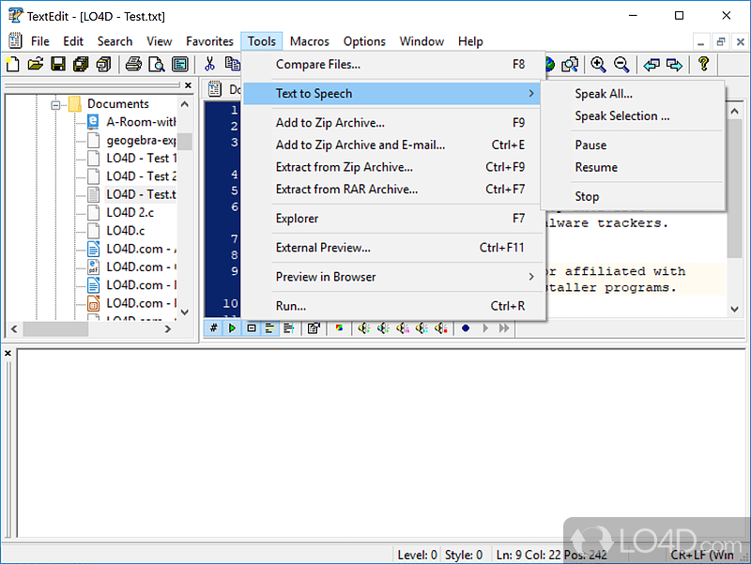Open the Search menu
The image size is (751, 564).
pyautogui.click(x=115, y=41)
